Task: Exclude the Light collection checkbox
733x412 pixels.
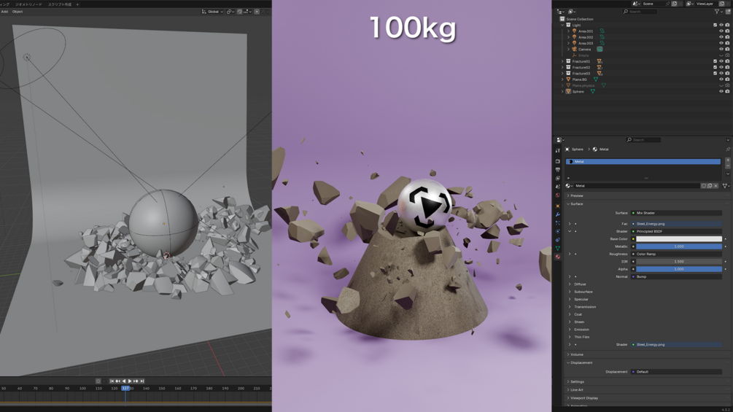Action: tap(715, 25)
